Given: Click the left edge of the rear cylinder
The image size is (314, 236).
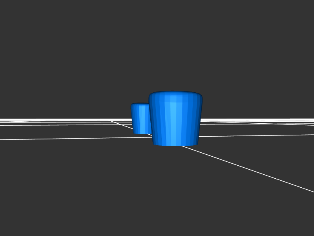Looking at the screenshot, I should pos(132,118).
